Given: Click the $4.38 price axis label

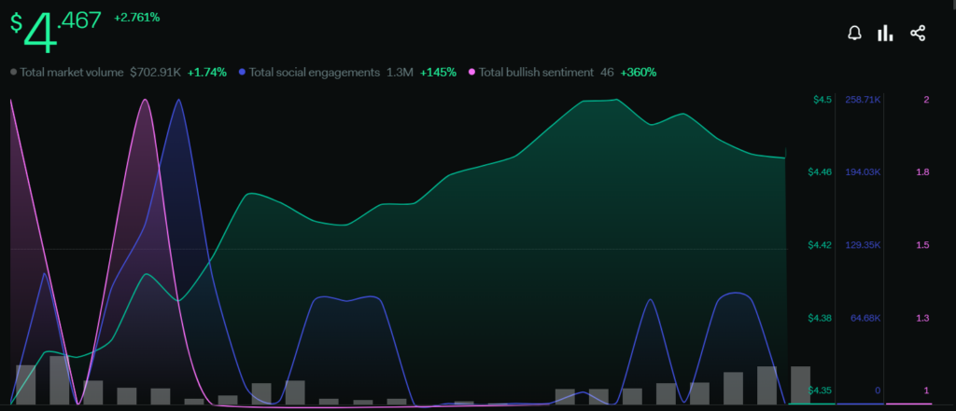Looking at the screenshot, I should pos(820,319).
